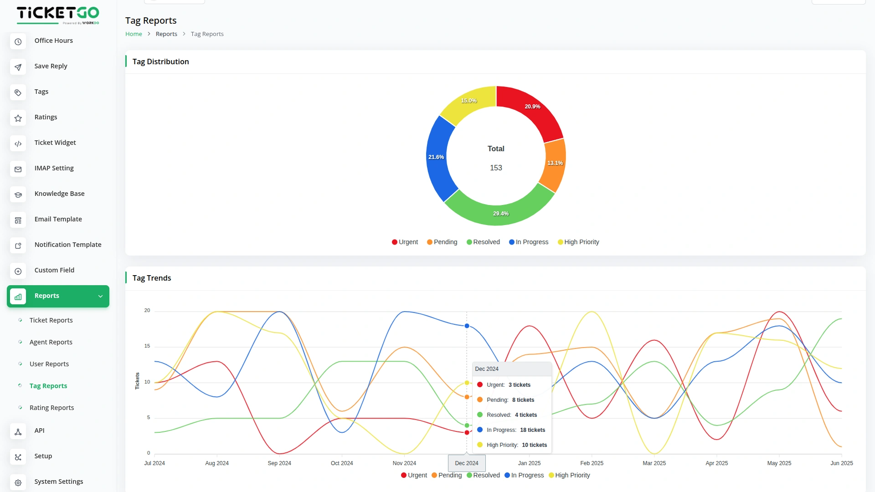
Task: Open System Settings gear icon
Action: (18, 482)
